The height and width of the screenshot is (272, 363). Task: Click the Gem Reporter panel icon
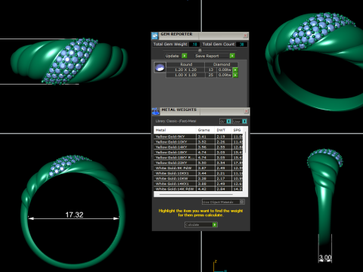click(155, 36)
